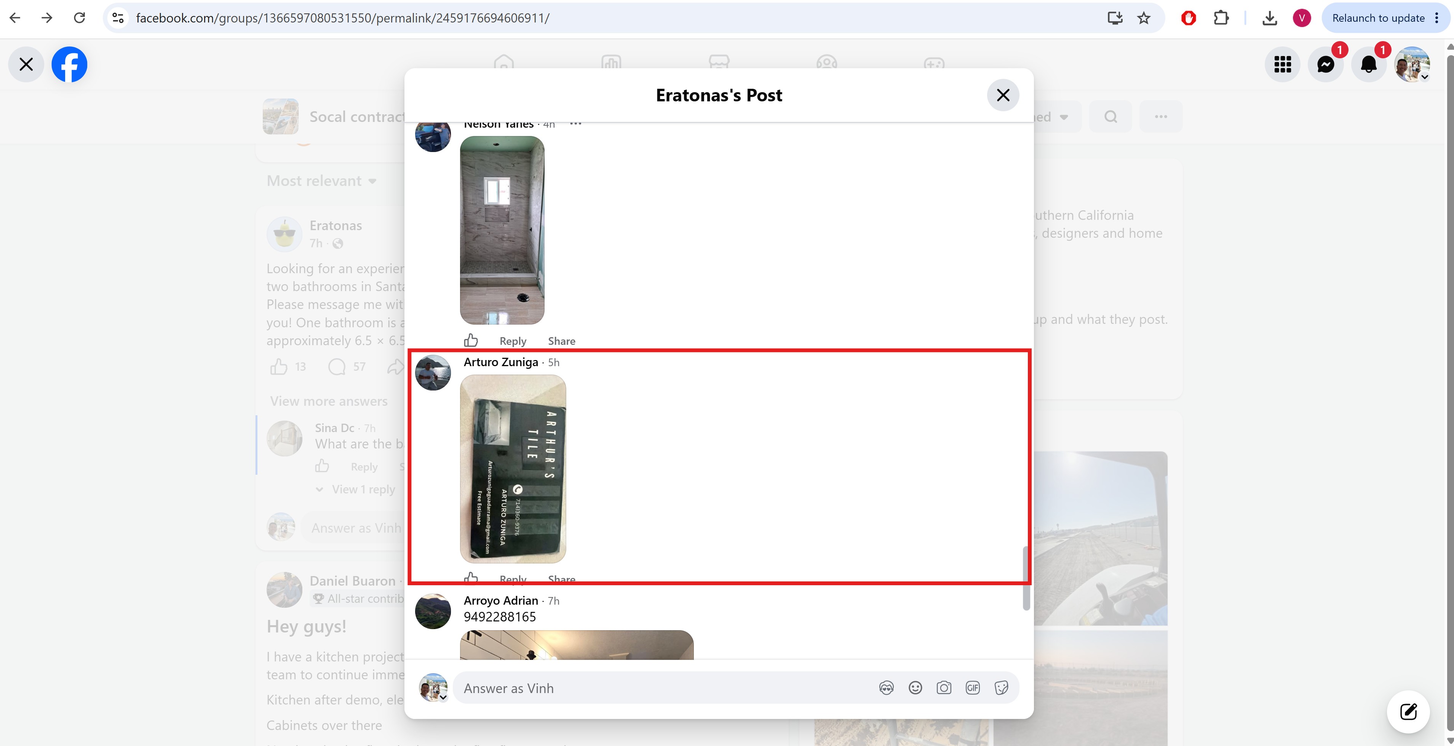Screen dimensions: 1454x746
Task: View site information next to the URL
Action: (118, 18)
